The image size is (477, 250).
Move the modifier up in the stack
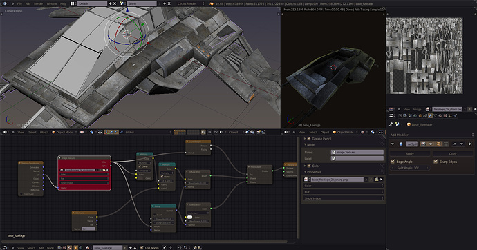point(455,144)
